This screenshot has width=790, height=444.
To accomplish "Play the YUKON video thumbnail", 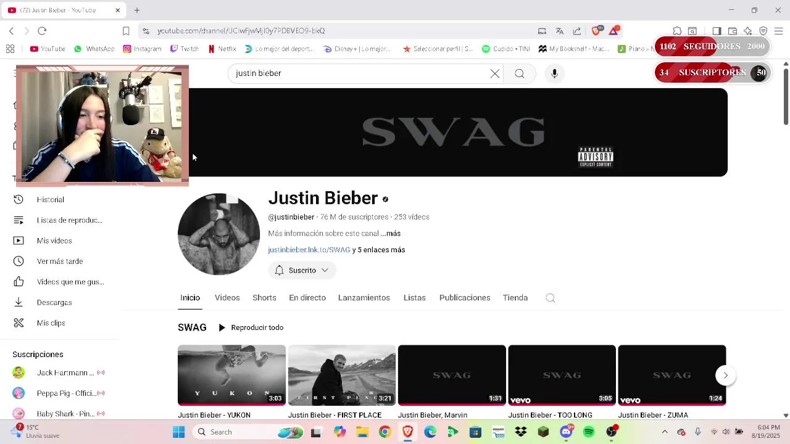I will [x=231, y=375].
